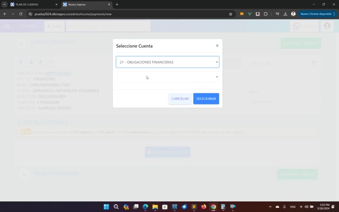Image resolution: width=339 pixels, height=212 pixels.
Task: Open the tab search dropdown arrow
Action: pyautogui.click(x=4, y=4)
